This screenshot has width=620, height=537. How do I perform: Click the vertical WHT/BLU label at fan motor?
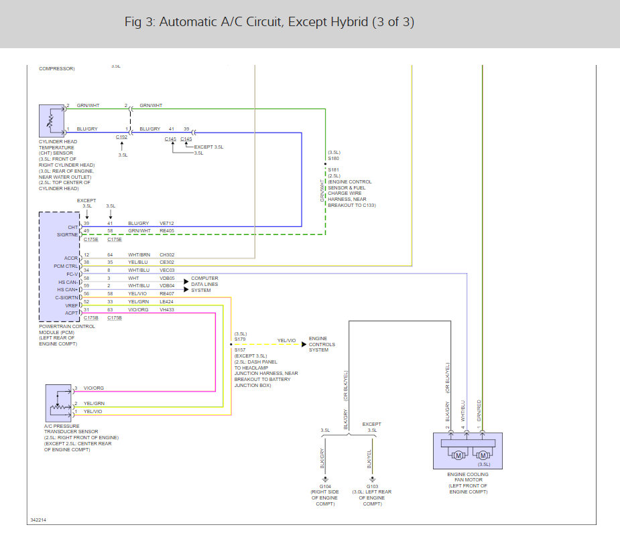(x=463, y=411)
